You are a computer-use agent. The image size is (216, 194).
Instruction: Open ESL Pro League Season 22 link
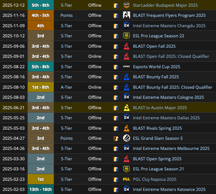point(159,36)
